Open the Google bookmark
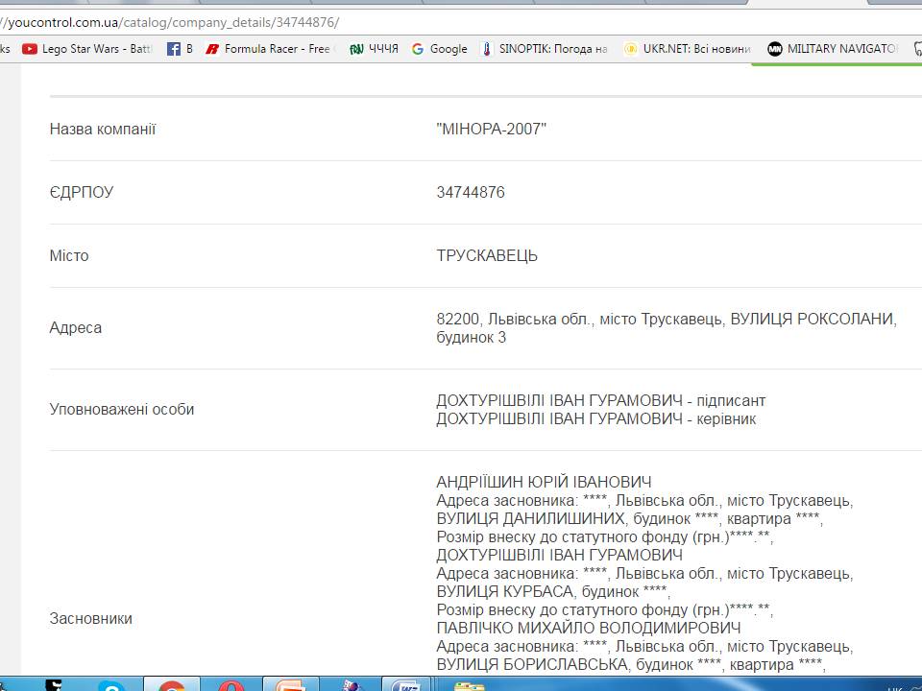The image size is (922, 691). [x=440, y=49]
